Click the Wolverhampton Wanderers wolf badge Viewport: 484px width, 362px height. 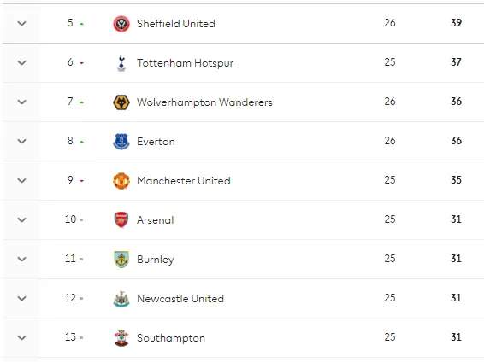[x=121, y=102]
